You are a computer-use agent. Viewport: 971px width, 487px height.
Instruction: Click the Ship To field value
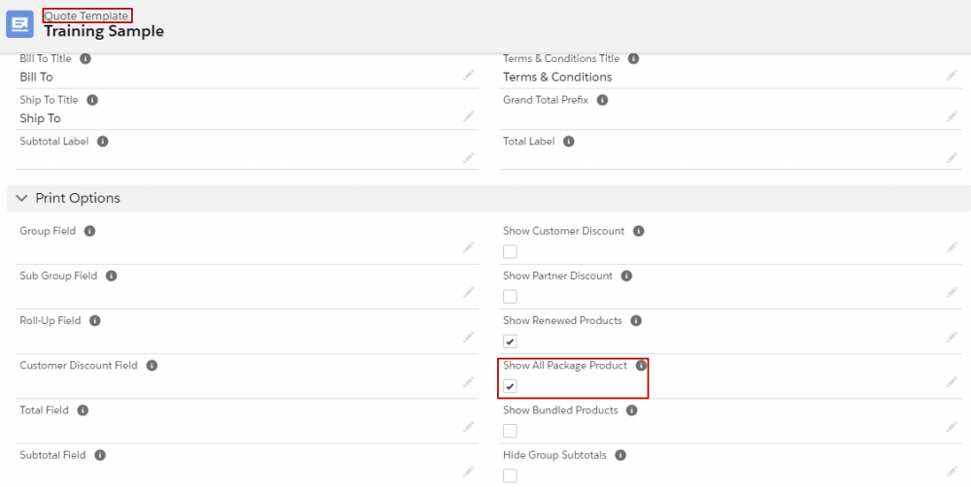(x=40, y=118)
